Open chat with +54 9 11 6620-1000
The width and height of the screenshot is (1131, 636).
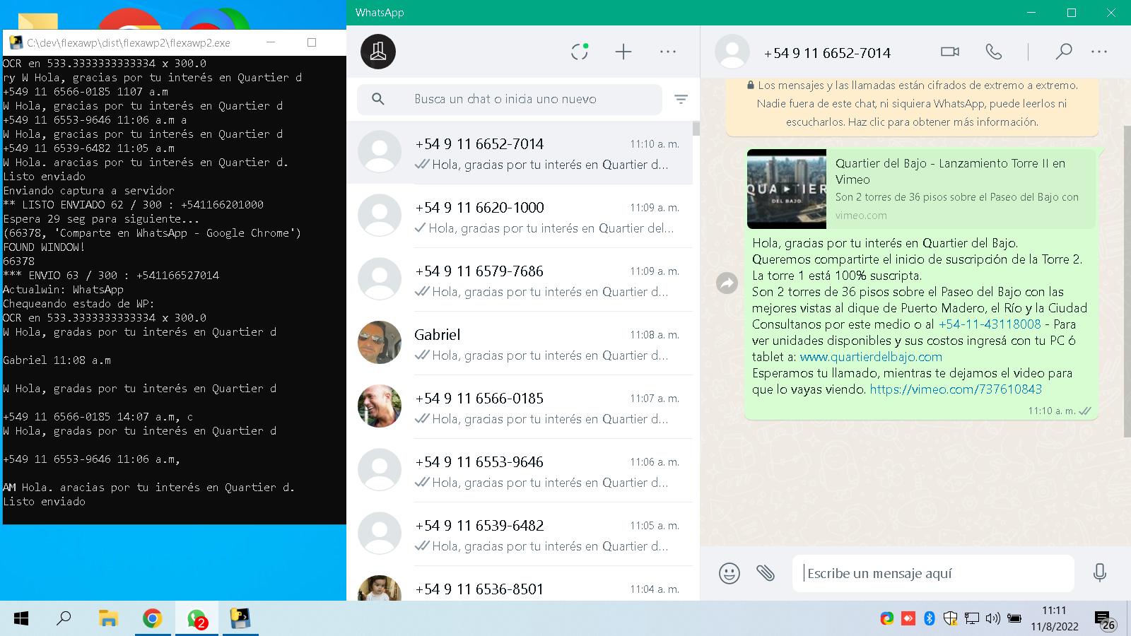520,217
